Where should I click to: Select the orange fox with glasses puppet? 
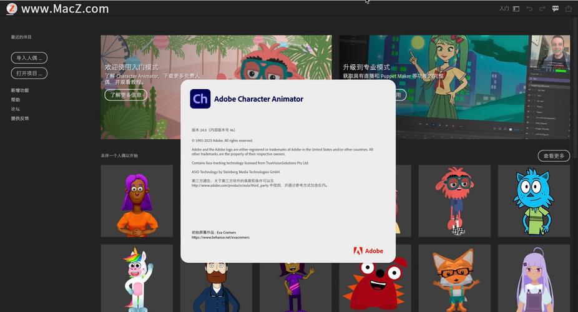click(x=454, y=279)
